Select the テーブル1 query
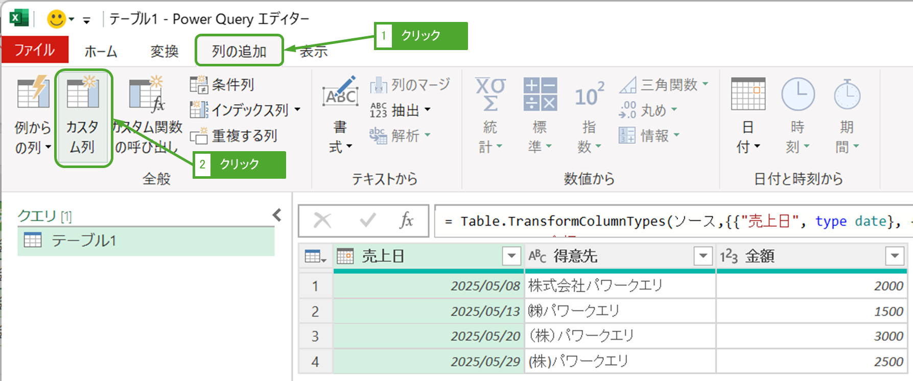This screenshot has height=381, width=913. tap(146, 241)
